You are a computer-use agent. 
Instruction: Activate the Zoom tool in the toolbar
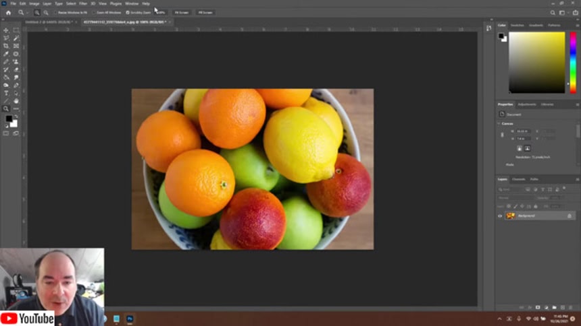[x=6, y=108]
